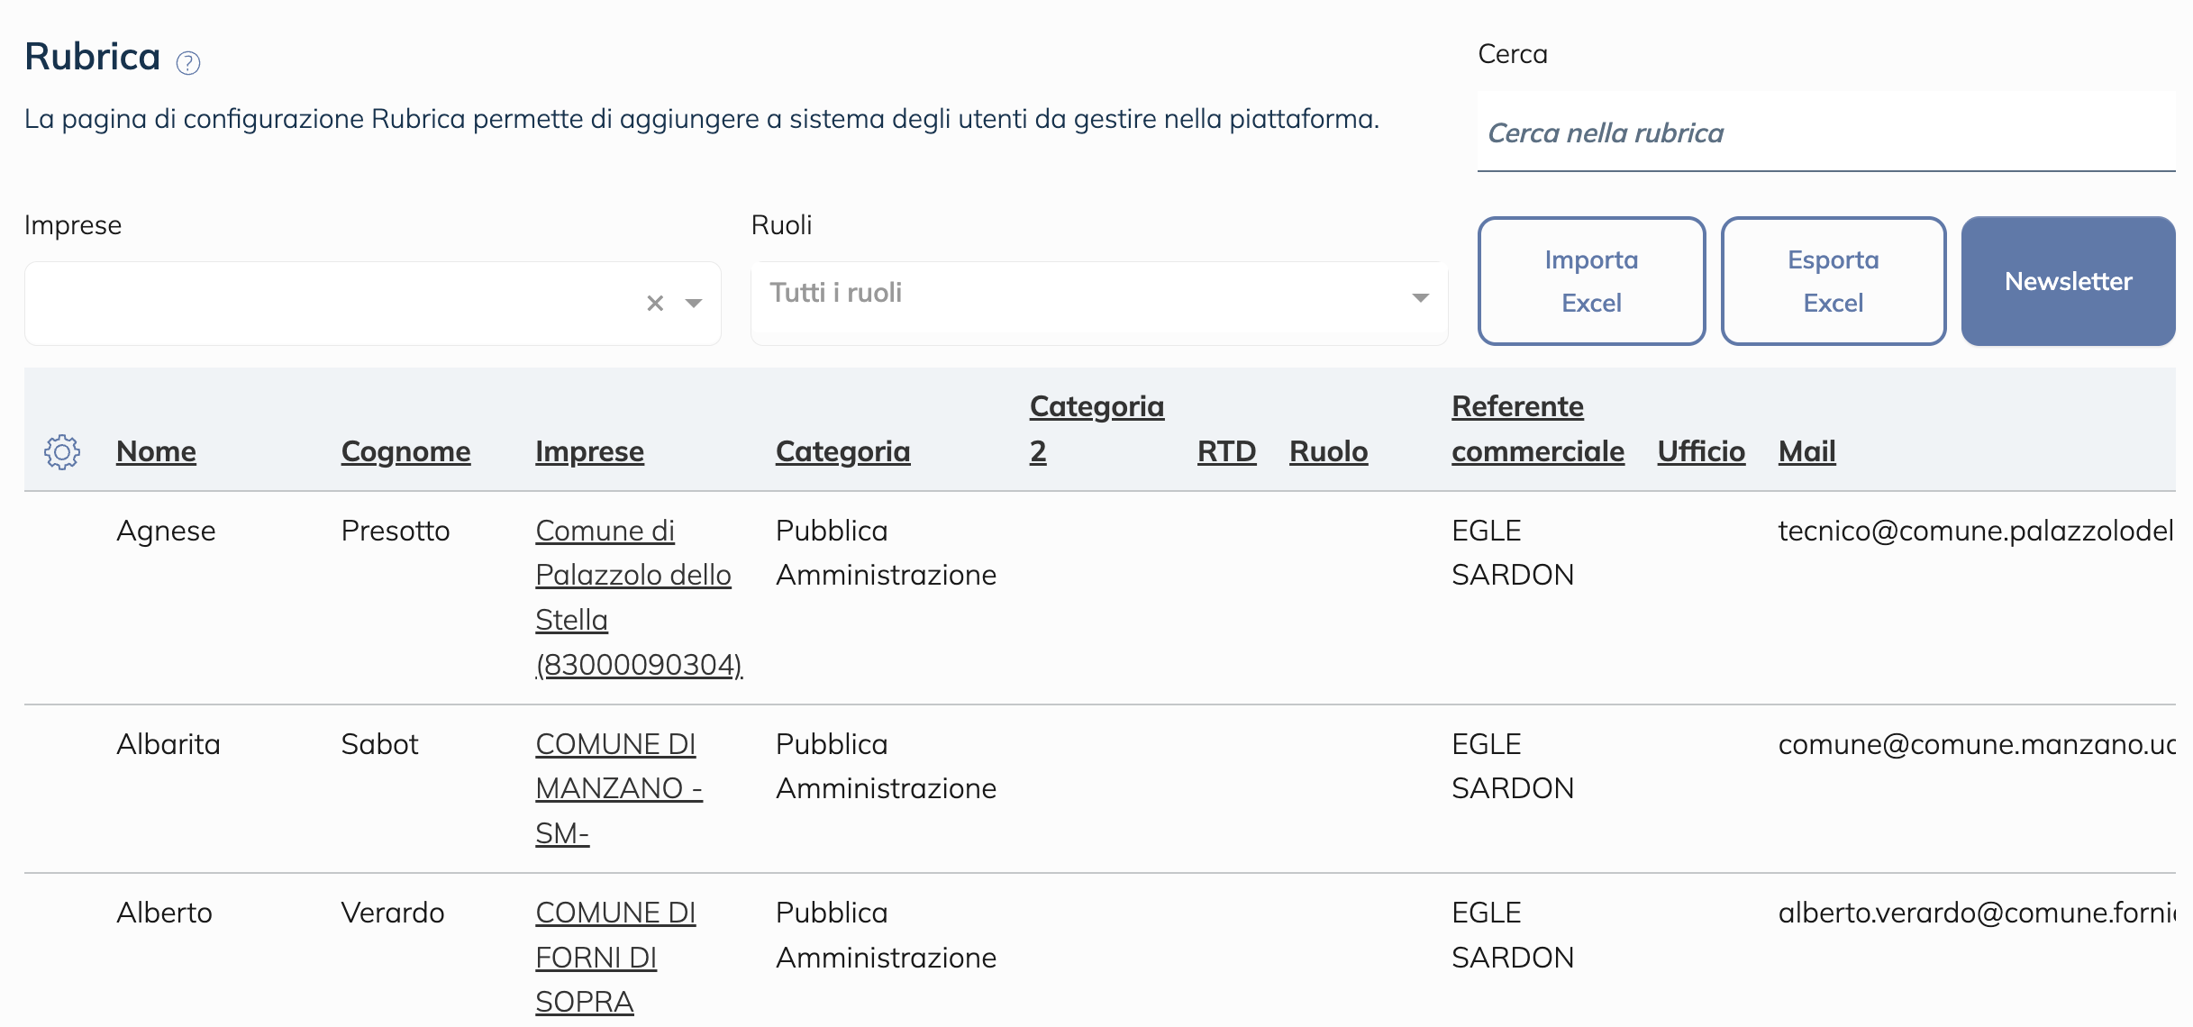Image resolution: width=2193 pixels, height=1027 pixels.
Task: Sort by the Cognome column header
Action: [405, 451]
